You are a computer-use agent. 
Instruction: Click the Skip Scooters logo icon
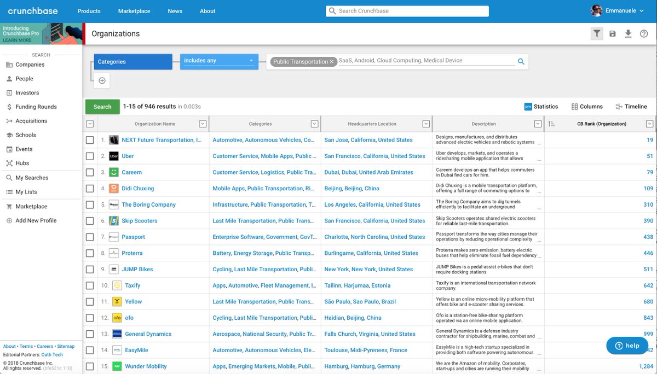tap(114, 221)
